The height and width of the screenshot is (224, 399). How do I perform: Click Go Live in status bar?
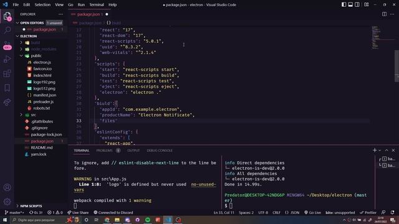point(312,213)
